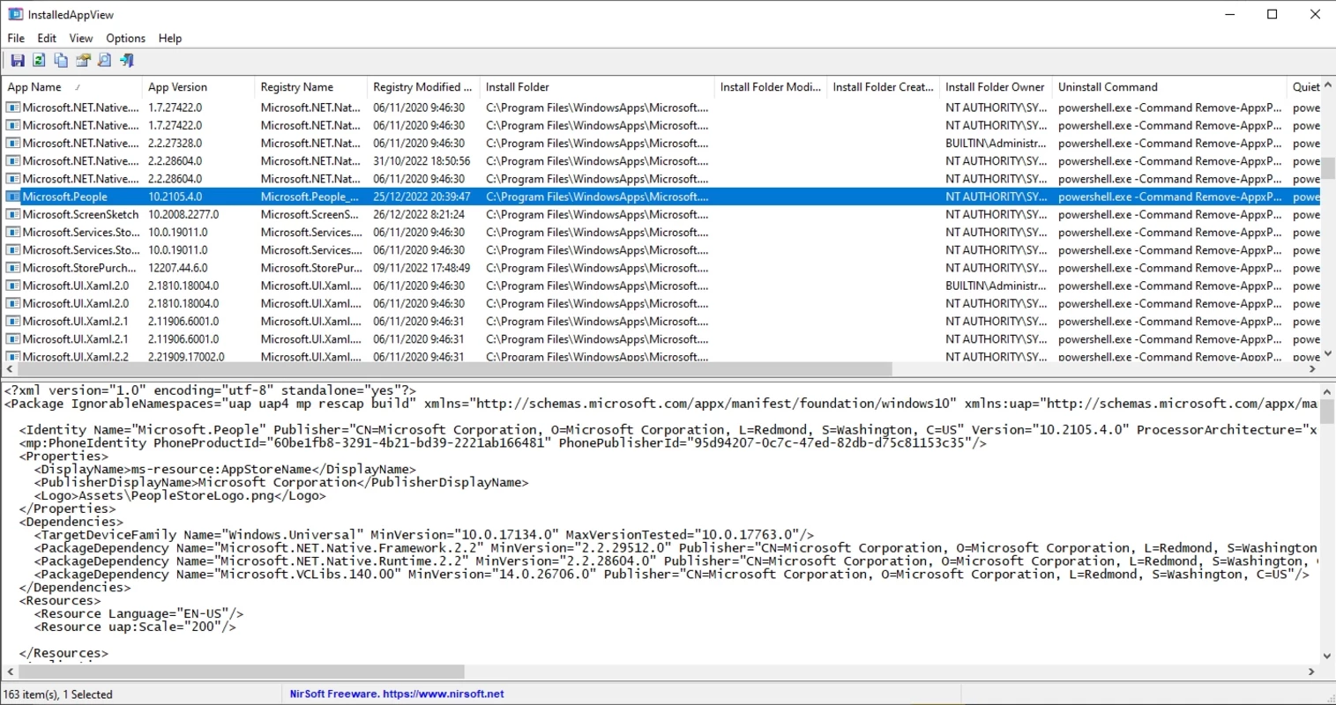Click the XML pane's horizontal scrollbar thumb

pyautogui.click(x=241, y=672)
